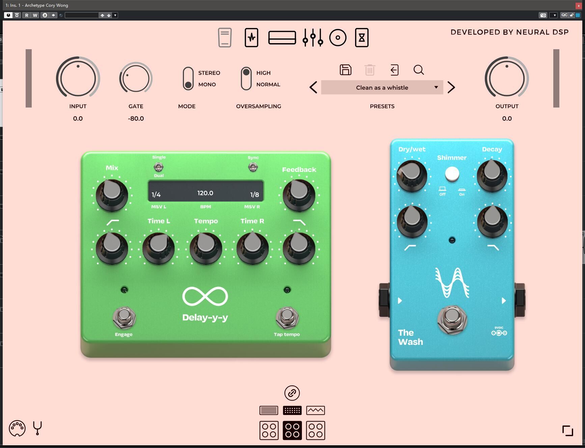This screenshot has height=448, width=585.
Task: Go to next preset with right chevron
Action: click(x=451, y=87)
